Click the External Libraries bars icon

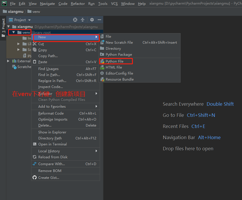point(14,61)
